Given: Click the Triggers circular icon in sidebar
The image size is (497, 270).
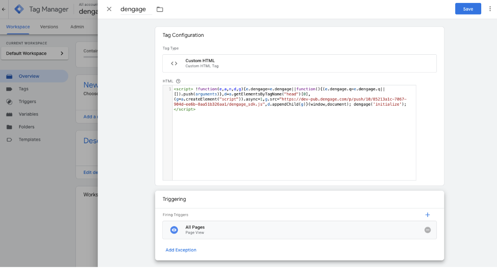Looking at the screenshot, I should tap(9, 101).
